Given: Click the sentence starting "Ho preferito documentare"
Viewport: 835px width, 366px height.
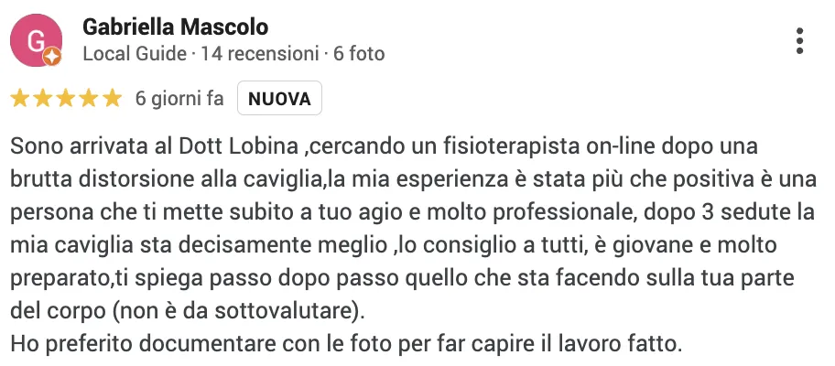Looking at the screenshot, I should [346, 344].
